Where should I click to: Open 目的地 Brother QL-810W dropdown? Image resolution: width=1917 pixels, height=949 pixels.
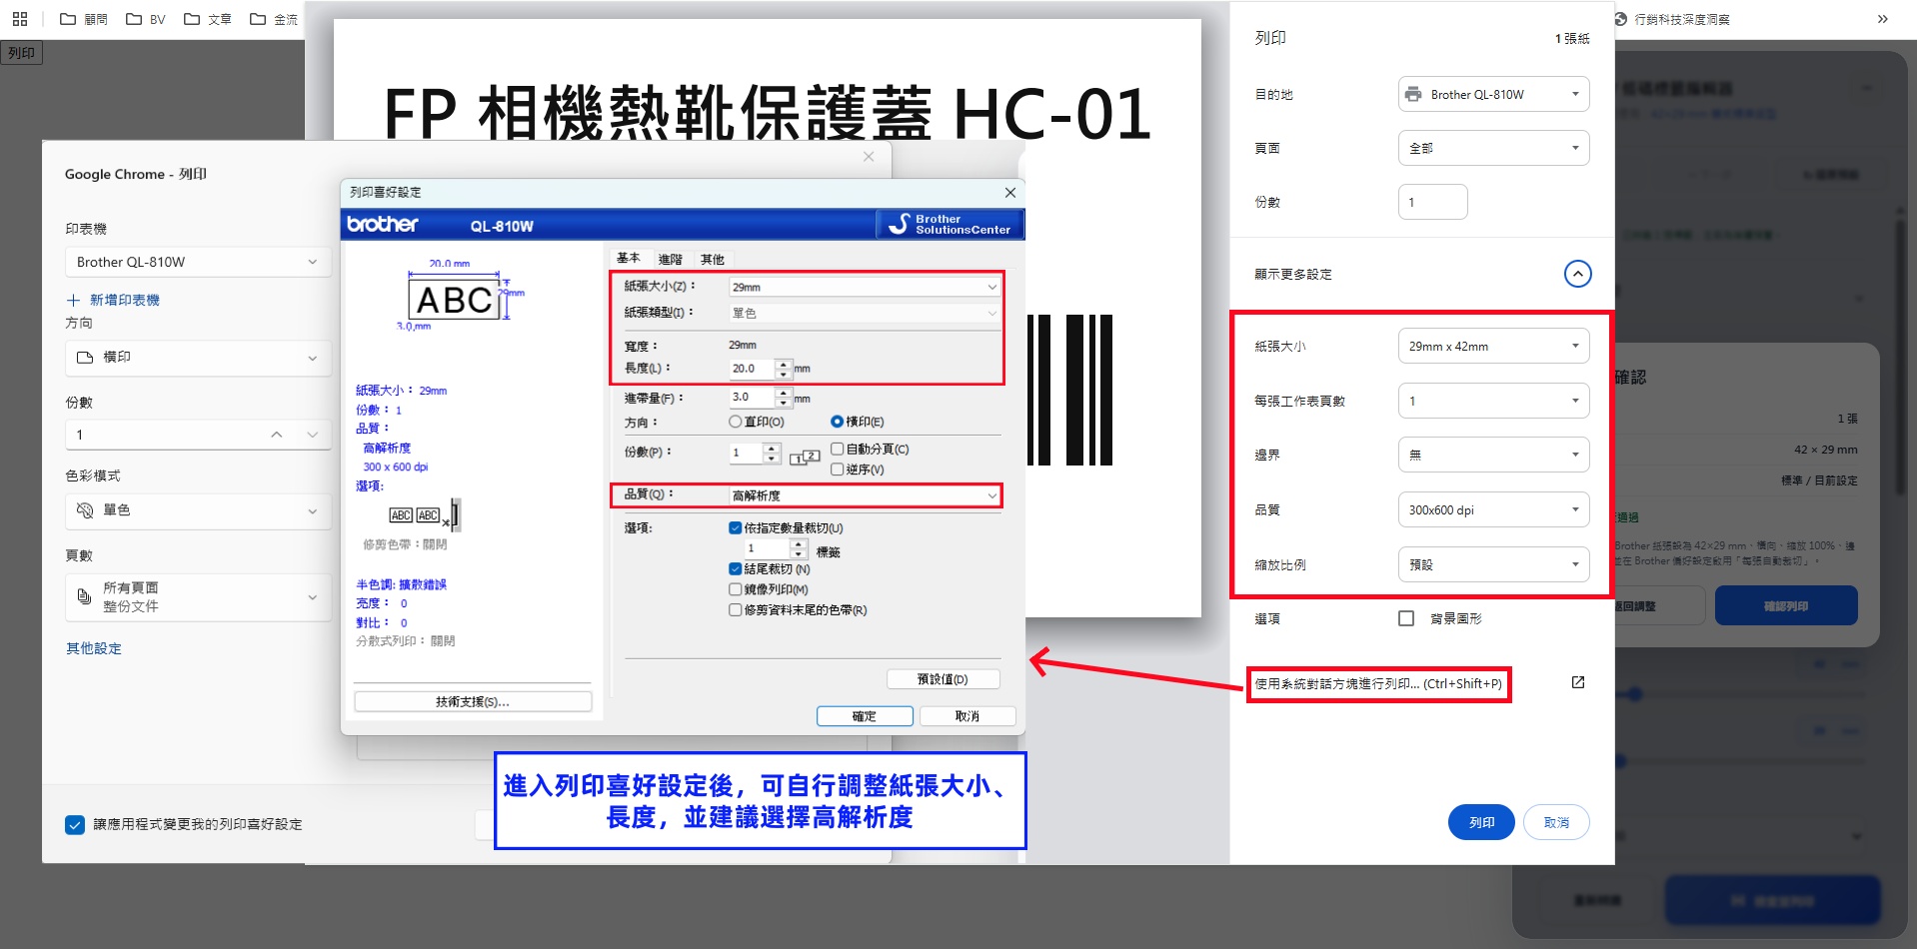[x=1493, y=94]
